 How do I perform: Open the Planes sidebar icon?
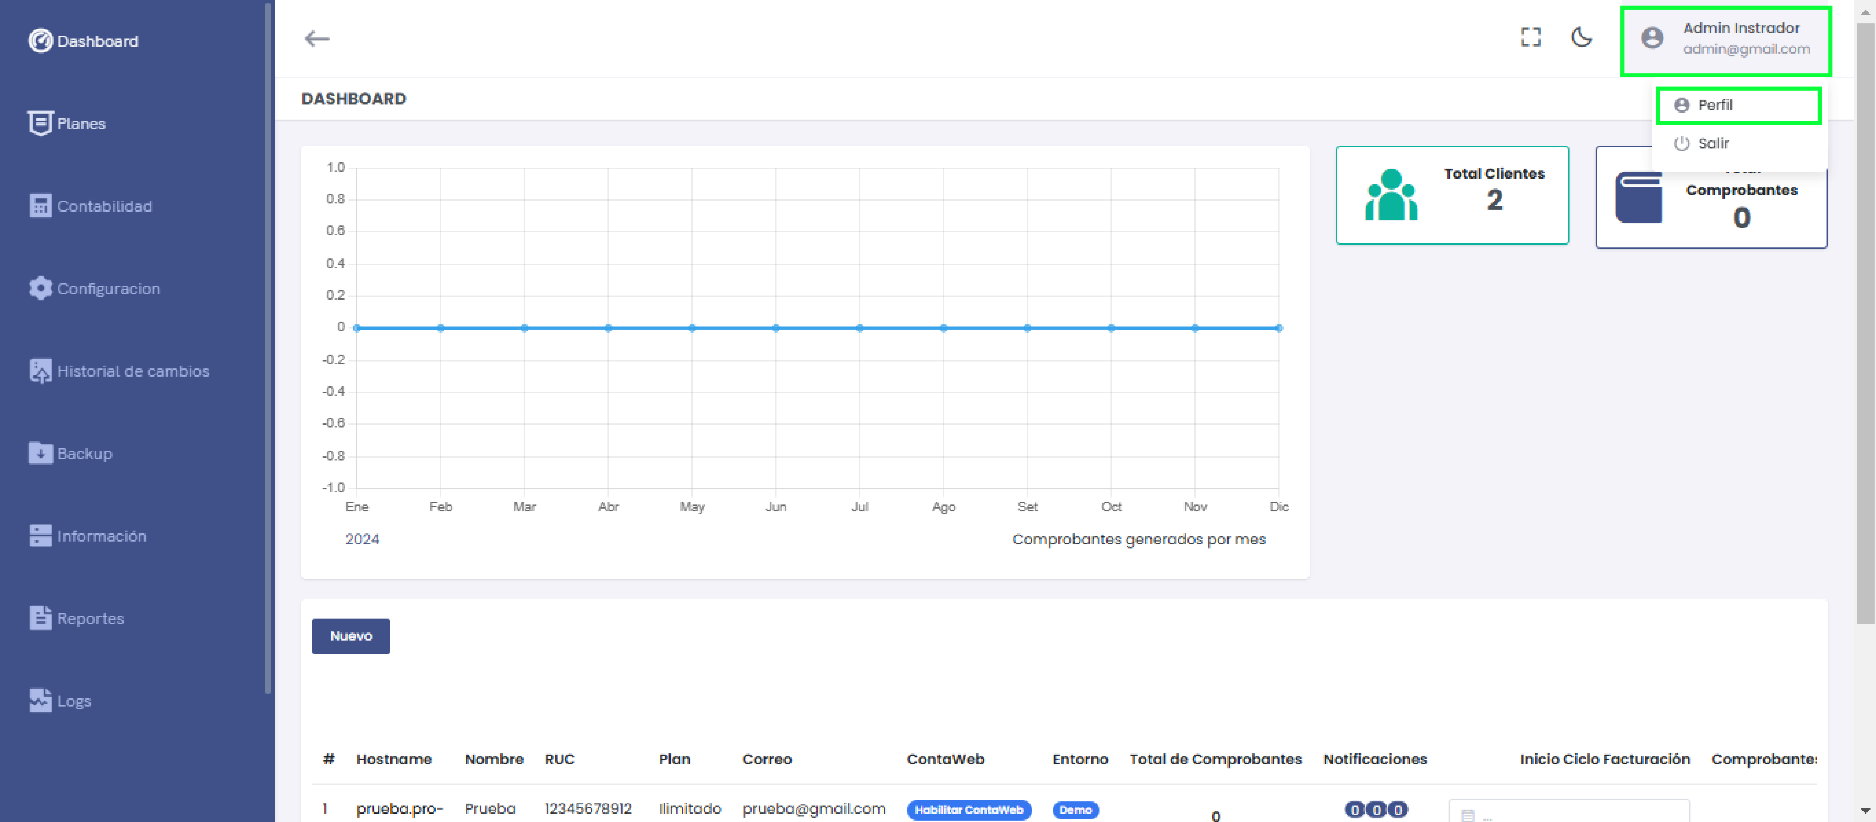[x=40, y=123]
